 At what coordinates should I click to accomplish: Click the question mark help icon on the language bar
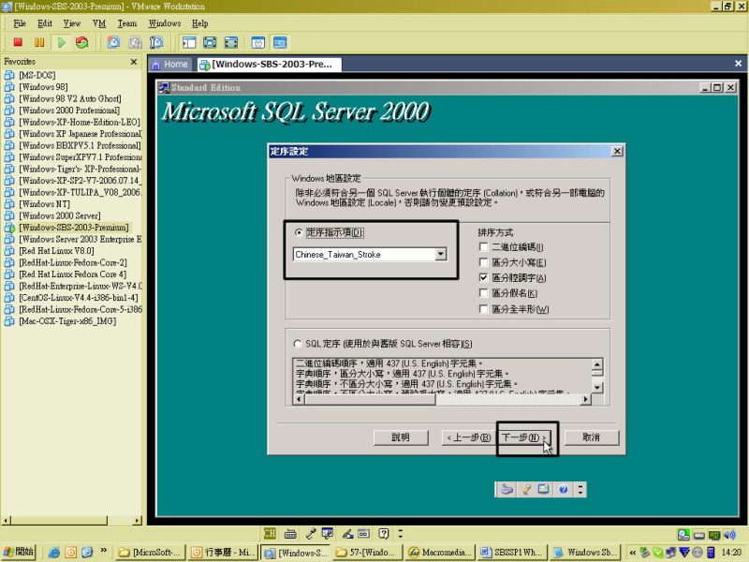coord(384,533)
